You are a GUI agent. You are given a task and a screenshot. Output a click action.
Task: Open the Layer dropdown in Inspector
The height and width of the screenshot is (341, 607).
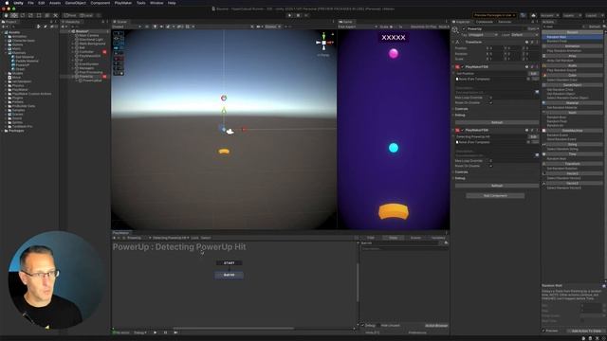point(524,35)
